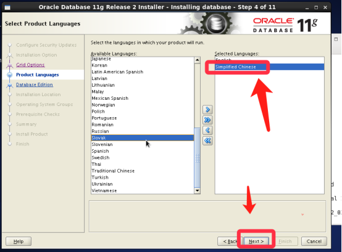Viewport: 342px width, 252px height.
Task: Select Spanish in the language list
Action: coord(143,151)
